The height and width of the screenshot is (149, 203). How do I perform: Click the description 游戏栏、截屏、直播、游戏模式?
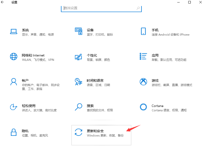(x=172, y=85)
